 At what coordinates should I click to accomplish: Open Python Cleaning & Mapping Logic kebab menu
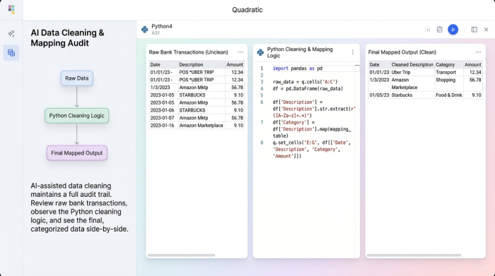353,52
